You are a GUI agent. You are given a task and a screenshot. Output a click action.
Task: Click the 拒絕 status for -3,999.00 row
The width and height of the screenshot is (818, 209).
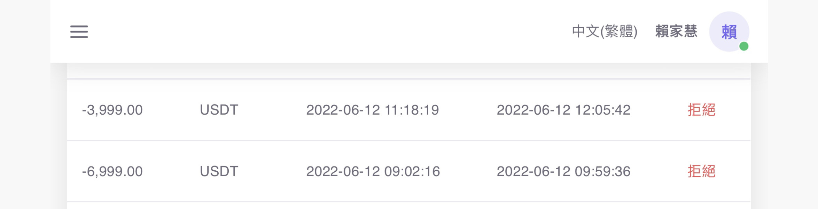click(701, 110)
